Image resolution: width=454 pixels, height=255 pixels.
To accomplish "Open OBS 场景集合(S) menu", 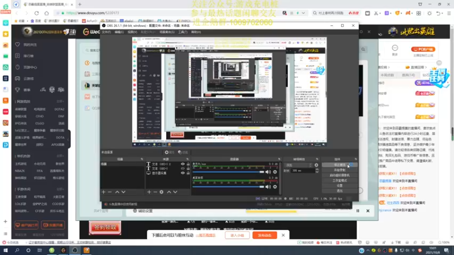I will 167,32.
